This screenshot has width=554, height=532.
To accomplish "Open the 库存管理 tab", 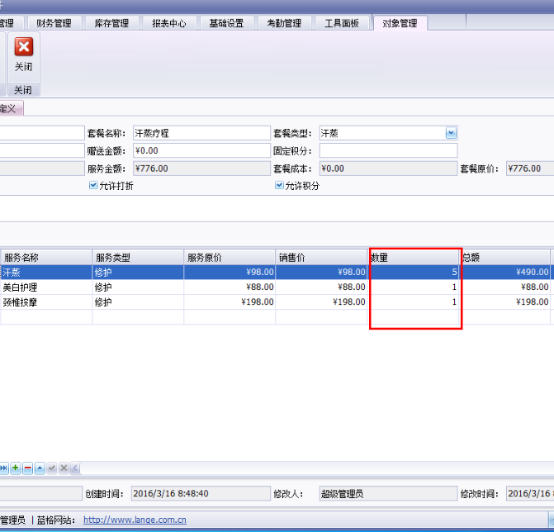I will (111, 23).
